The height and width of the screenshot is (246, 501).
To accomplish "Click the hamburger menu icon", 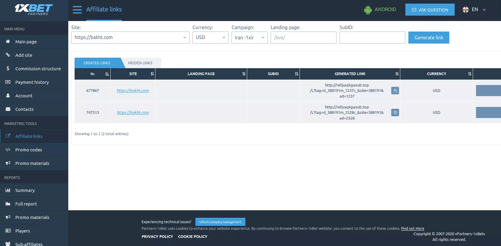I will coord(77,10).
